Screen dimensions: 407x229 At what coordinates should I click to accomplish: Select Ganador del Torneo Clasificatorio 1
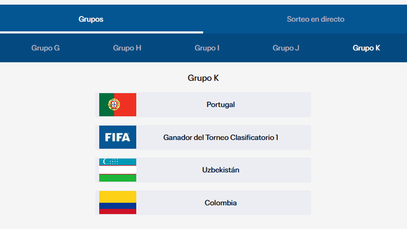click(221, 137)
